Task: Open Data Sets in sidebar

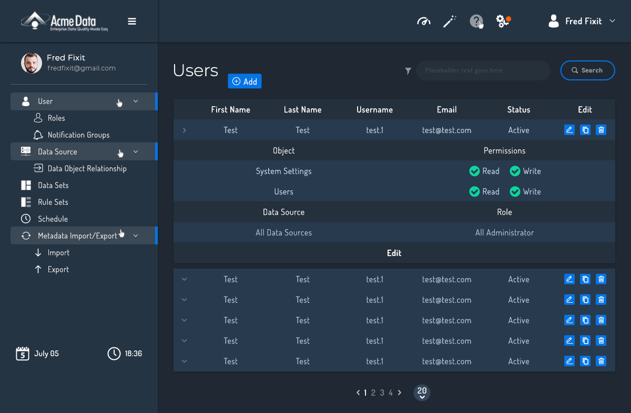Action: (x=53, y=185)
